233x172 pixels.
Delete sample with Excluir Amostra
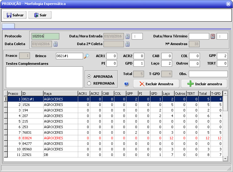click(156, 84)
